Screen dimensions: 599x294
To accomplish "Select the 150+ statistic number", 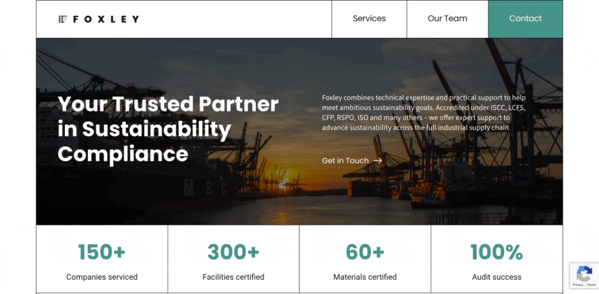I will point(102,252).
